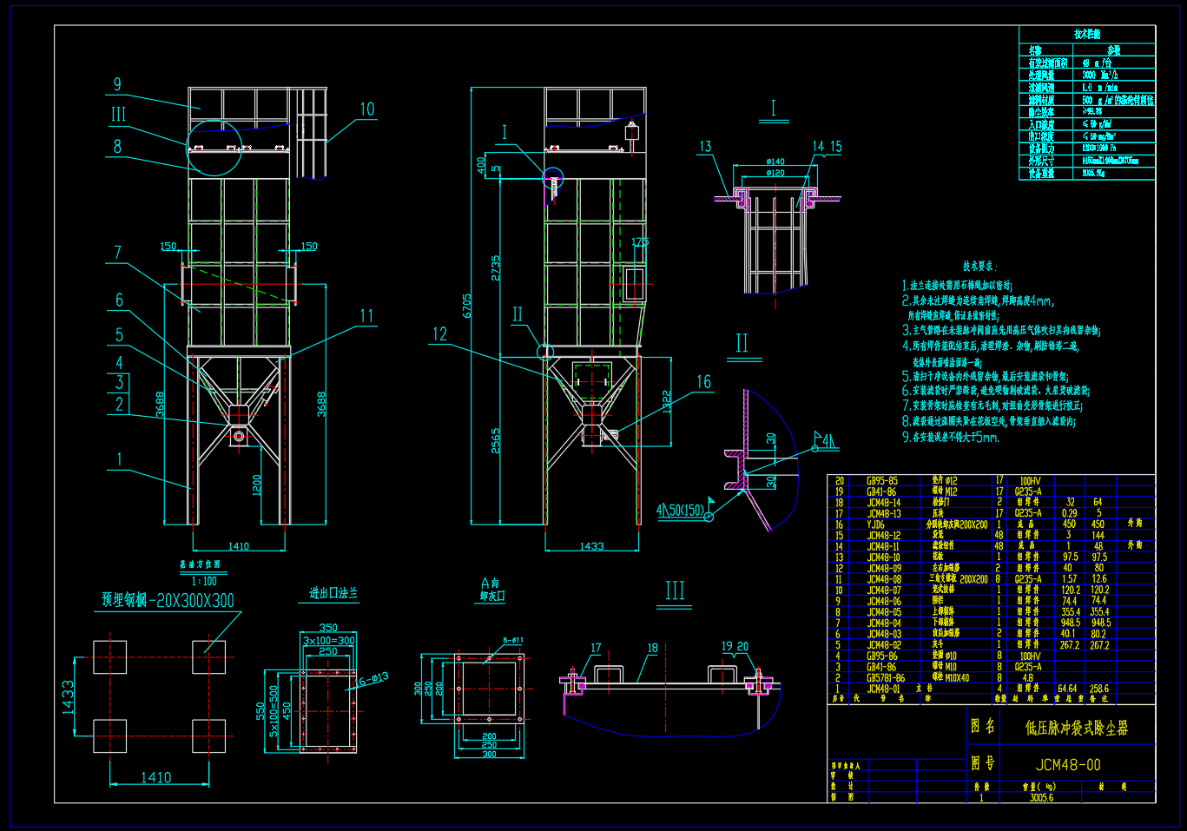1187x831 pixels.
Task: Select the 8-ø11 hole note
Action: (513, 640)
